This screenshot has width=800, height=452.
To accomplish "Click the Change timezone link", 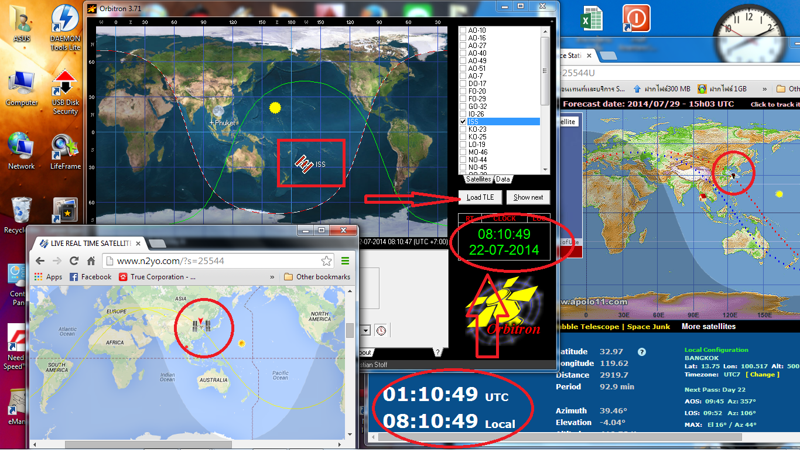I will tap(763, 375).
